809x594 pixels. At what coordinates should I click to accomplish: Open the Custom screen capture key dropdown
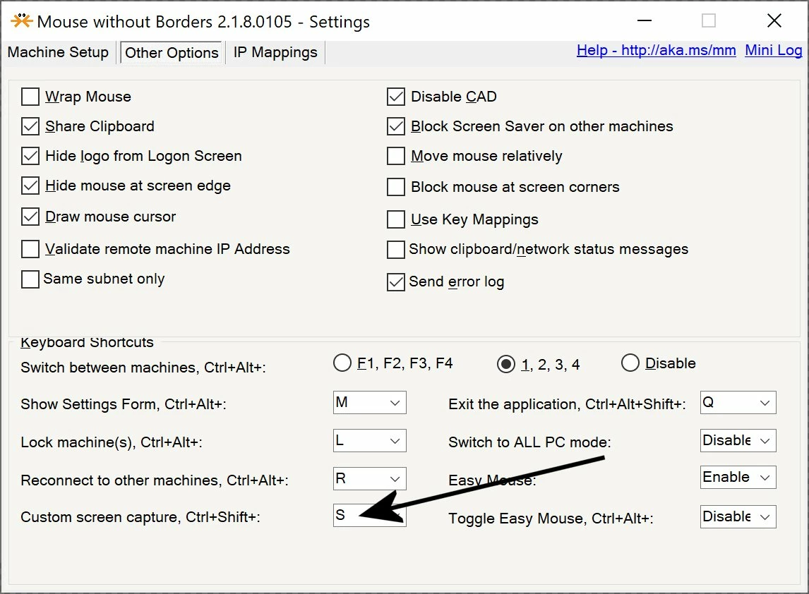[369, 515]
